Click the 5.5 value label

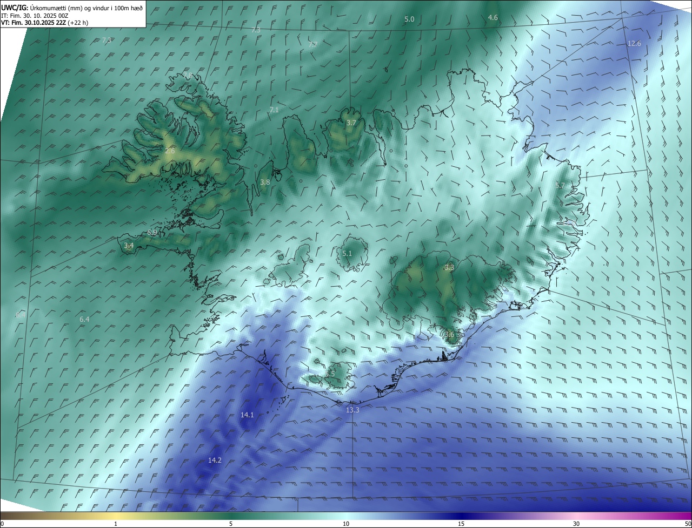pos(330,374)
